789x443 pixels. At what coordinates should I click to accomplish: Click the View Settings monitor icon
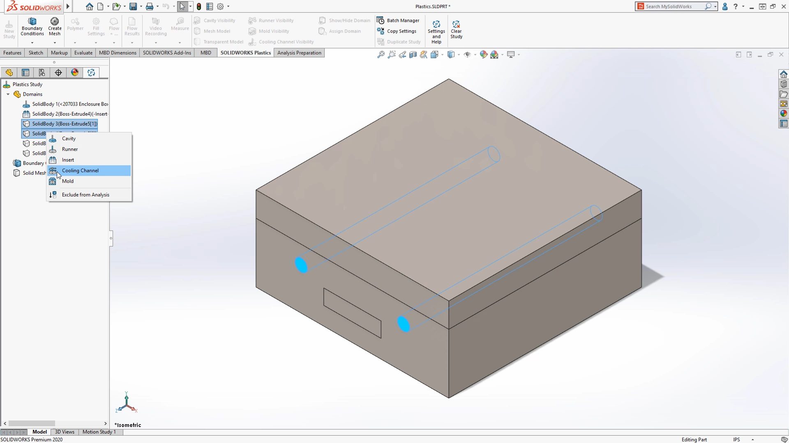(x=511, y=55)
